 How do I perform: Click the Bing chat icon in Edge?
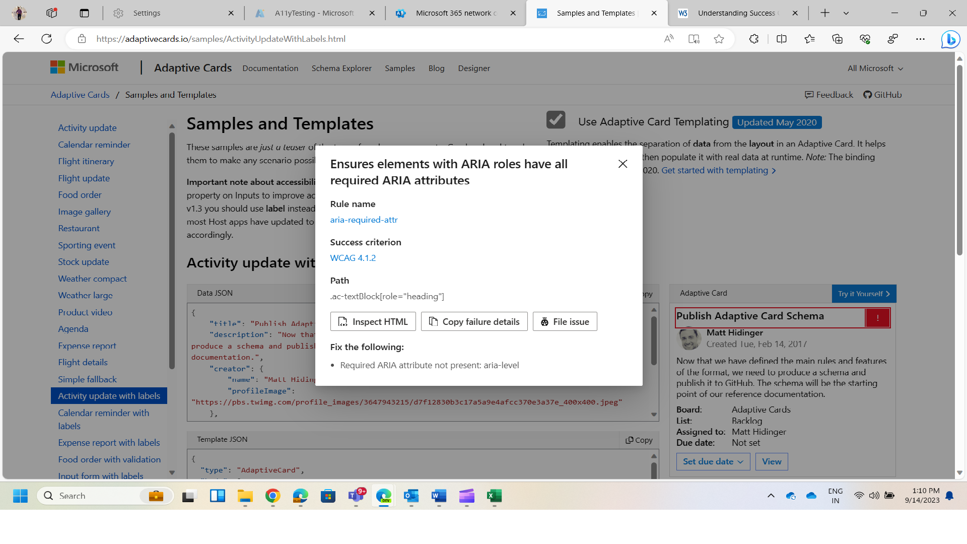click(950, 39)
